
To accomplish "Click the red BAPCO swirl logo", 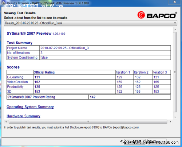I will tap(141, 15).
